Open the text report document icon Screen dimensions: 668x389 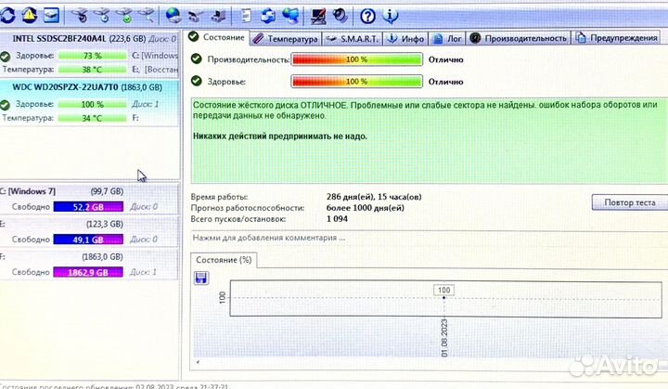click(x=246, y=16)
